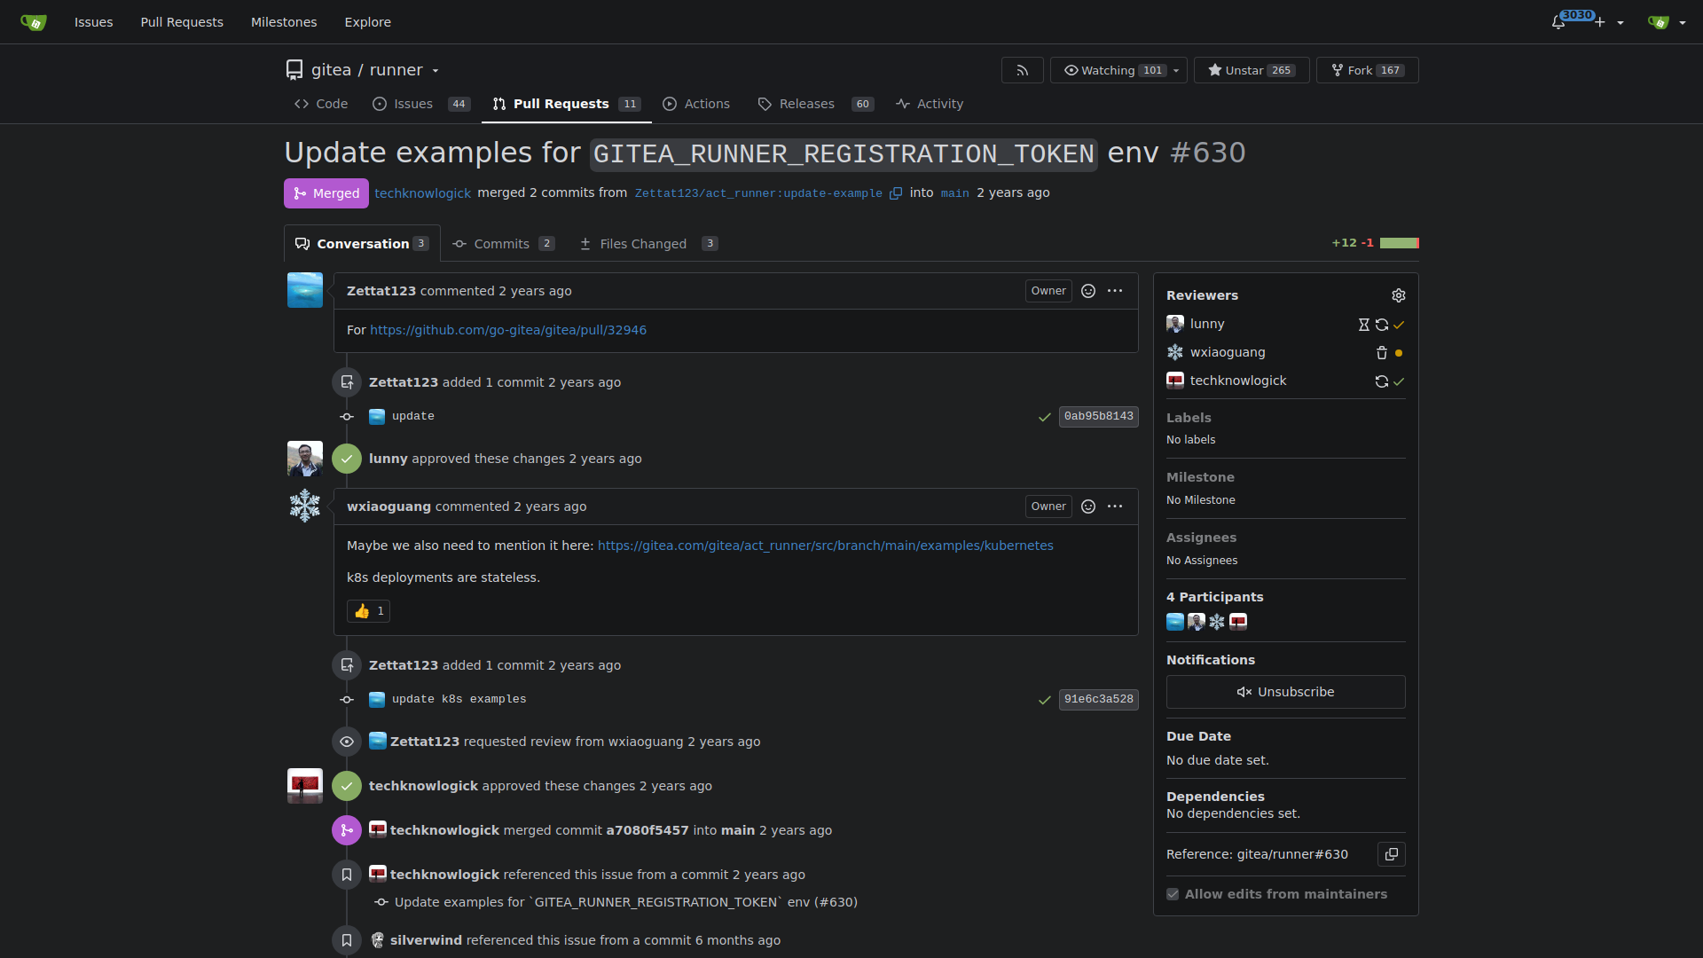Open the repository RSS feed
Viewport: 1703px width, 958px height.
click(1023, 70)
